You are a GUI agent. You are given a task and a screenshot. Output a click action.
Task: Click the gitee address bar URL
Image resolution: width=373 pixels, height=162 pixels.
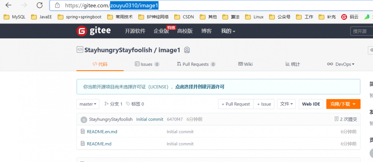112,5
